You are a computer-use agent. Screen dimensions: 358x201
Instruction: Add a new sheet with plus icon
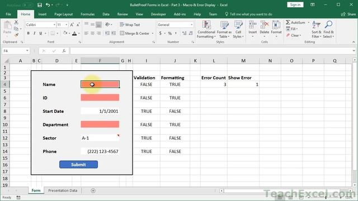coord(93,190)
